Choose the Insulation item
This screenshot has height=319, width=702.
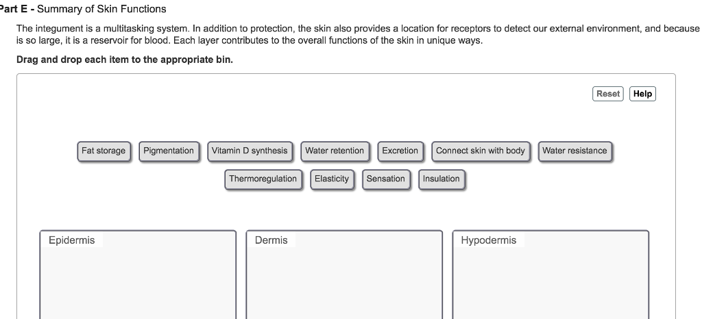pos(441,179)
